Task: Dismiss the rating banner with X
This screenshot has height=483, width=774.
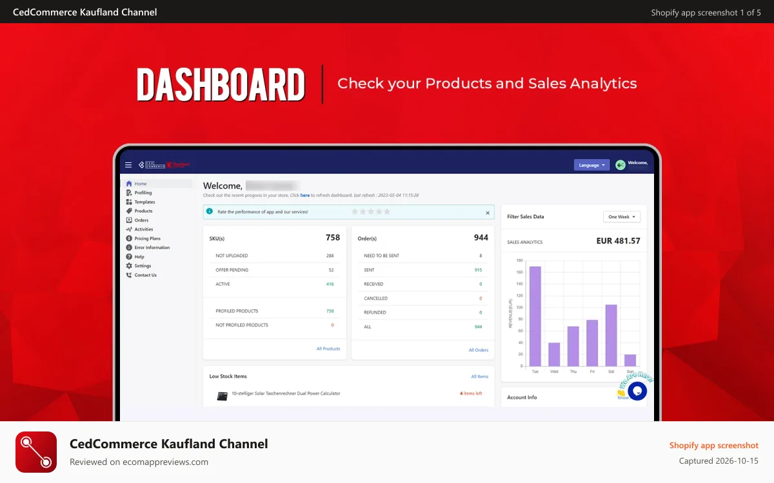Action: 488,212
